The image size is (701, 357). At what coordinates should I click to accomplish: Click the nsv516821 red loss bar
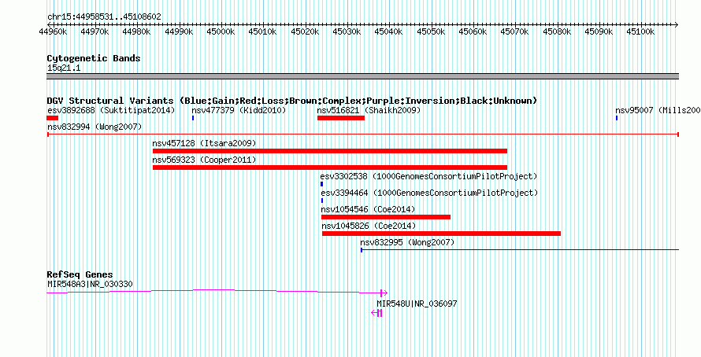pyautogui.click(x=341, y=118)
